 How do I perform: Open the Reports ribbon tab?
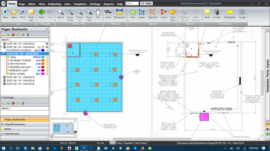tap(108, 4)
